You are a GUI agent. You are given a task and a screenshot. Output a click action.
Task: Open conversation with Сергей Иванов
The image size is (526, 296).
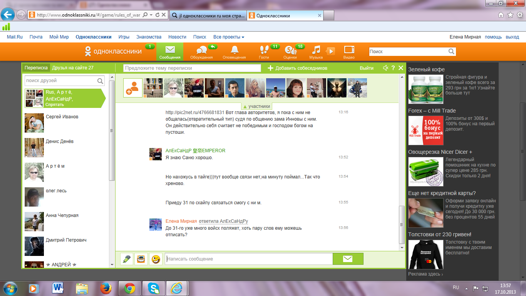(x=65, y=123)
